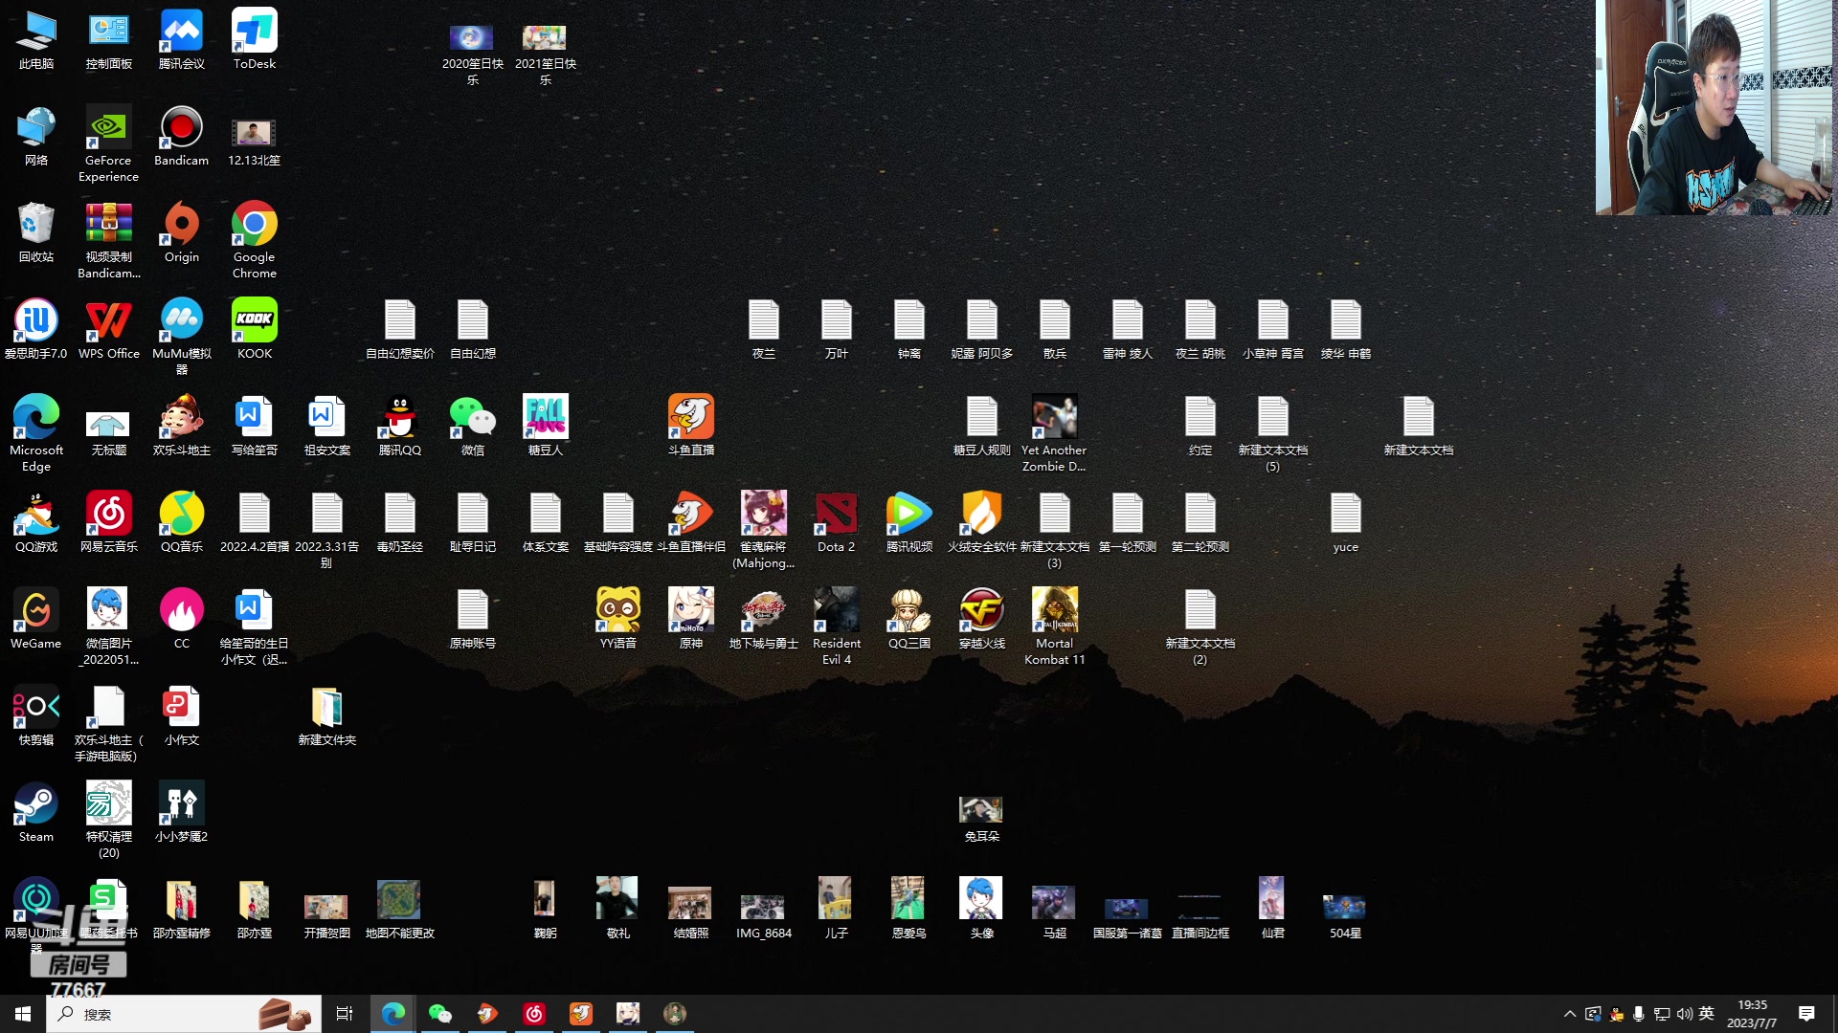1838x1033 pixels.
Task: Open the notification center icon
Action: pyautogui.click(x=1807, y=1014)
